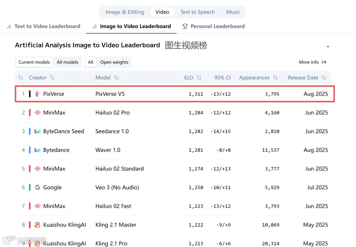
Task: Click trophy icon beside Personal Leaderboard
Action: [x=185, y=26]
